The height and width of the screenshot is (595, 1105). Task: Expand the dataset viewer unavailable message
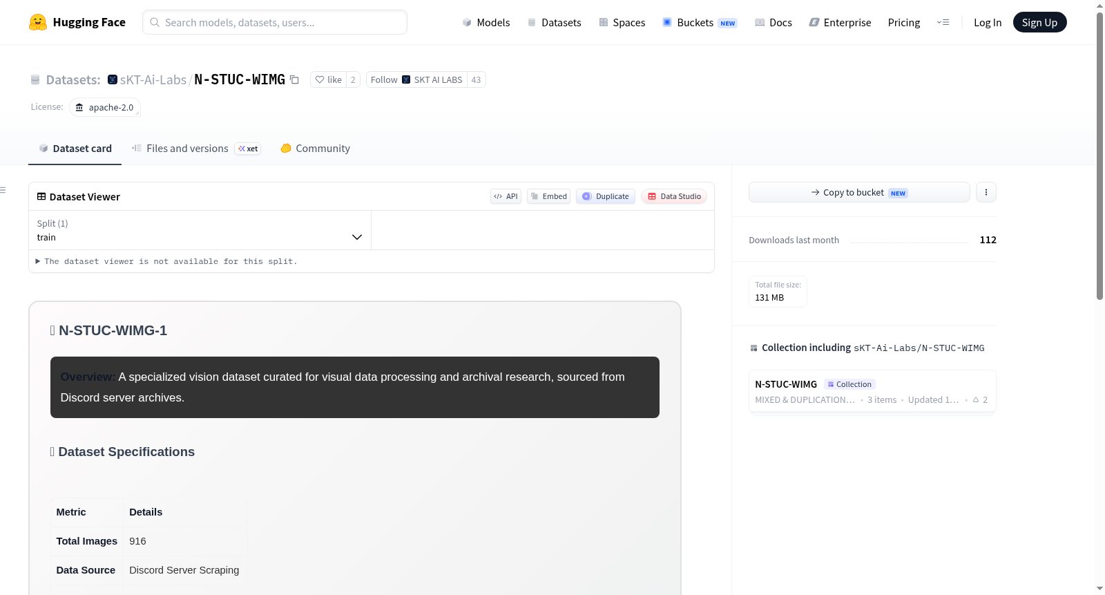[166, 261]
